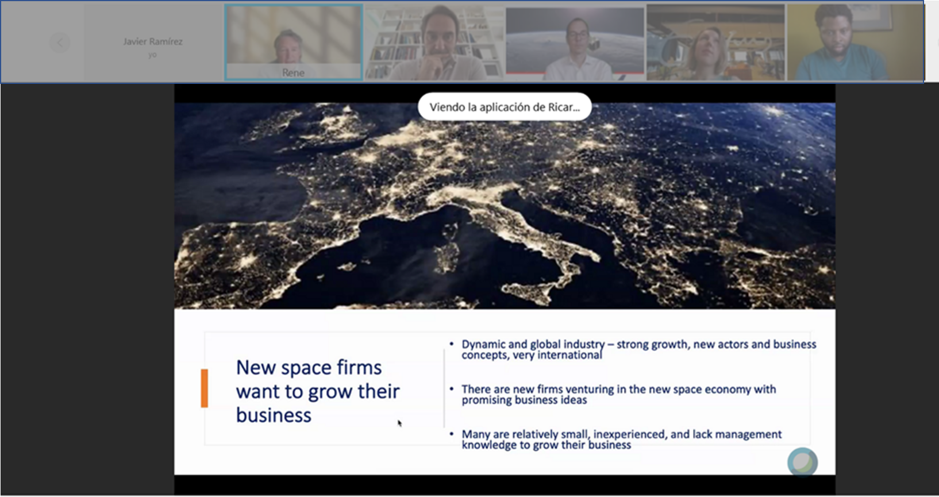Click the bullet 'Dynamic and global industry'
939x497 pixels.
point(638,349)
